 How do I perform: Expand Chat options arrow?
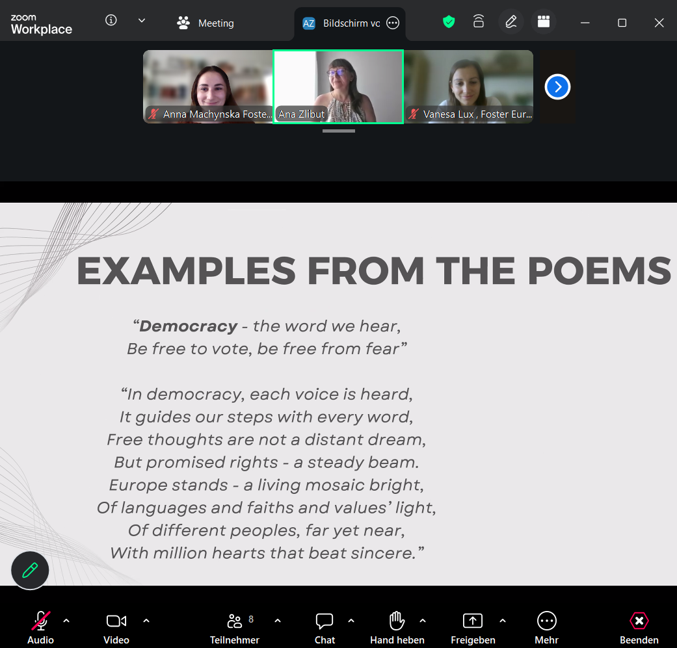coord(351,621)
